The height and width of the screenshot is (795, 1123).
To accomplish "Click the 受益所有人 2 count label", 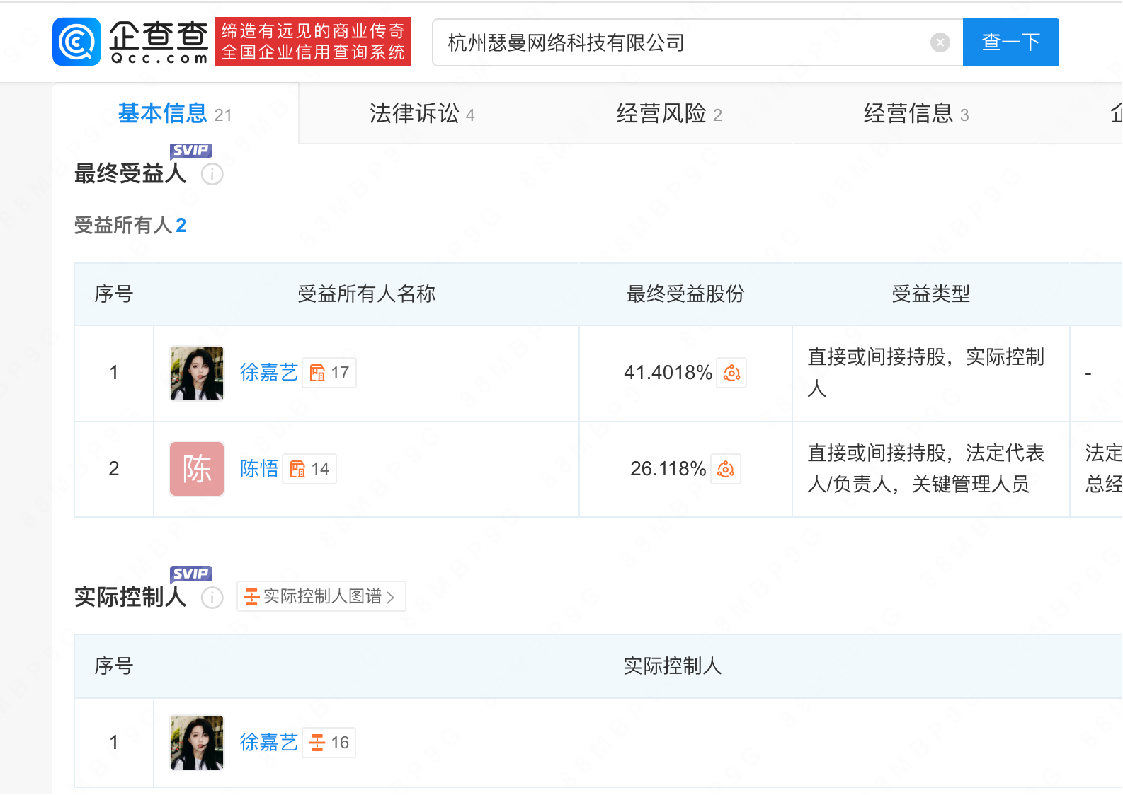I will coord(130,226).
